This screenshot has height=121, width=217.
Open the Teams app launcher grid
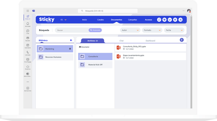point(28,11)
